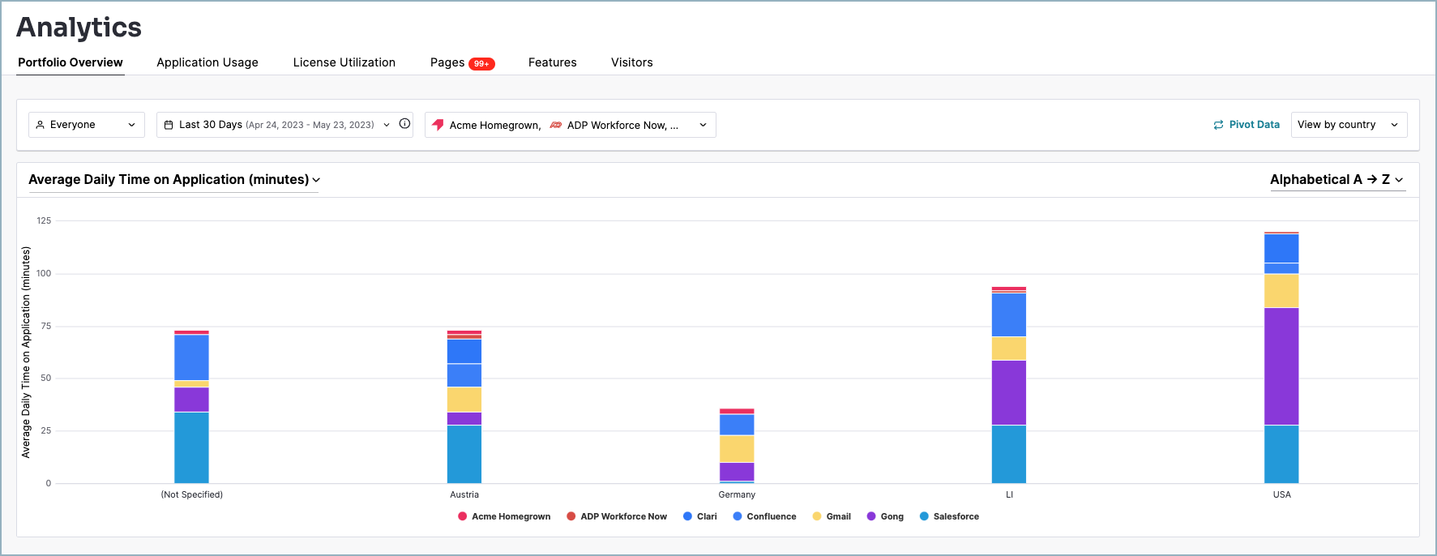Click the (Not Specified) axis label
Viewport: 1437px width, 556px height.
pyautogui.click(x=192, y=494)
